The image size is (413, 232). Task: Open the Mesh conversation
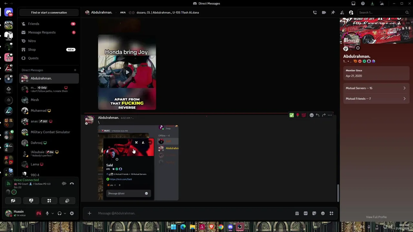[49, 100]
